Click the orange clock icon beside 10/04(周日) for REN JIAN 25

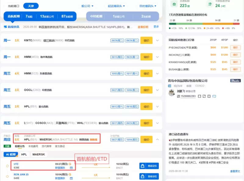pyautogui.click(x=70, y=175)
